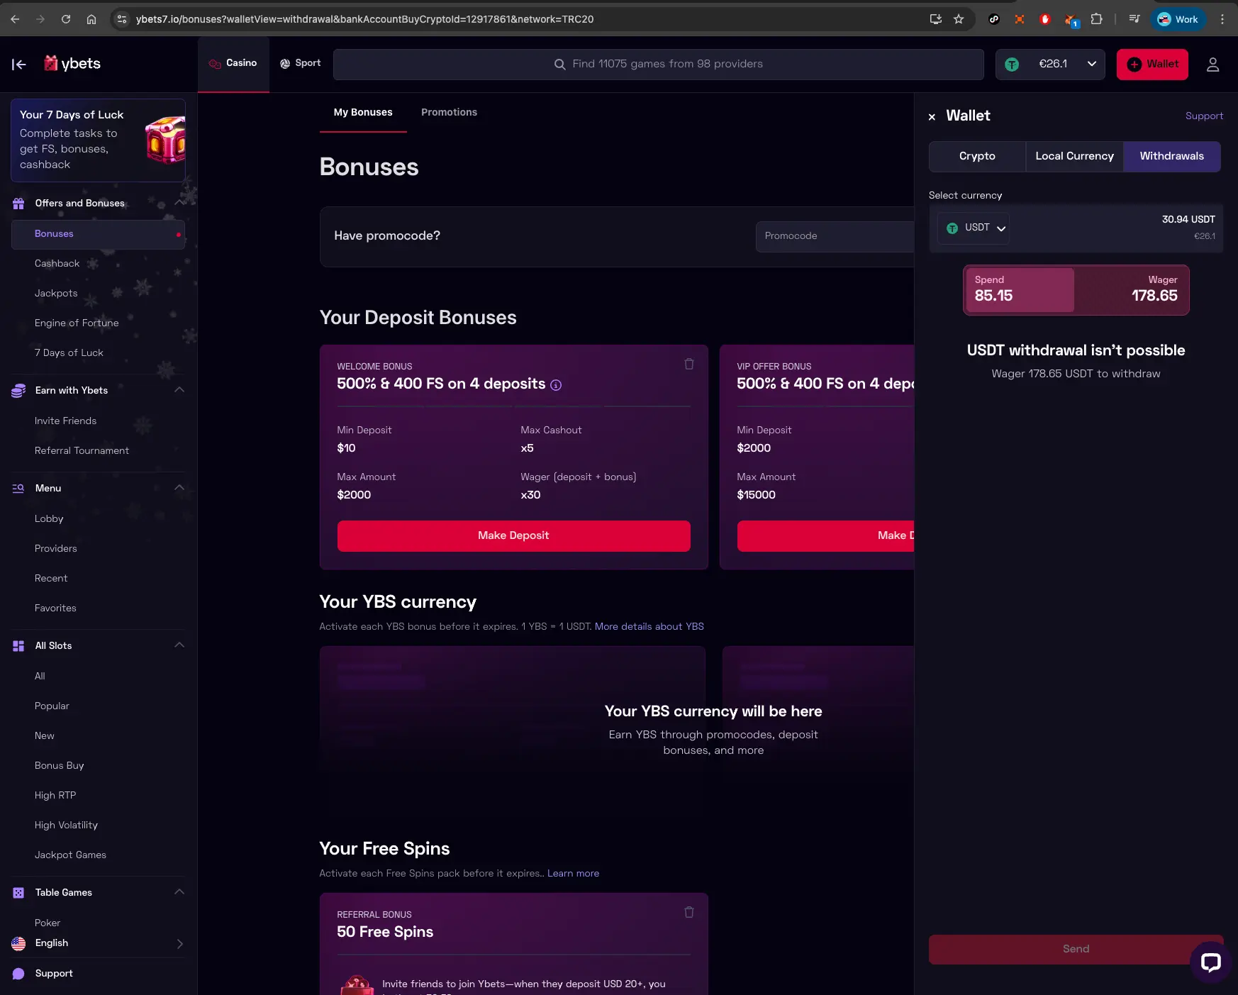Image resolution: width=1238 pixels, height=995 pixels.
Task: Open Referral Tournament in the sidebar
Action: pyautogui.click(x=82, y=451)
